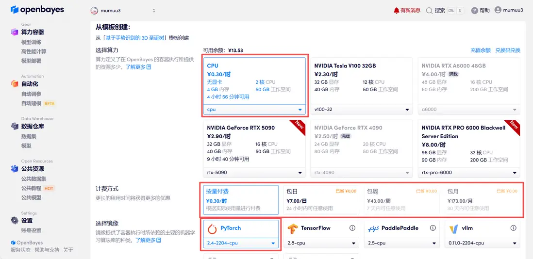Click the 帮助与支持 footer link
Image resolution: width=533 pixels, height=259 pixels.
pos(46,250)
